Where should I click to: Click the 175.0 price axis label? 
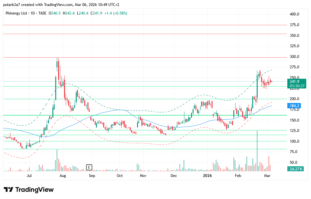(x=294, y=110)
